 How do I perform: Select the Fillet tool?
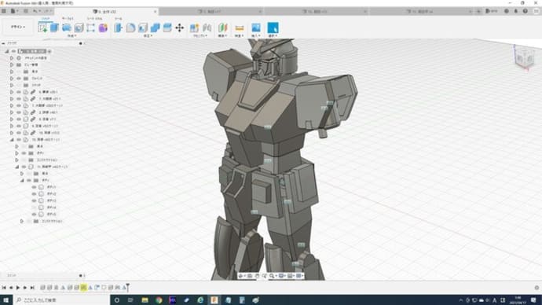coord(130,28)
